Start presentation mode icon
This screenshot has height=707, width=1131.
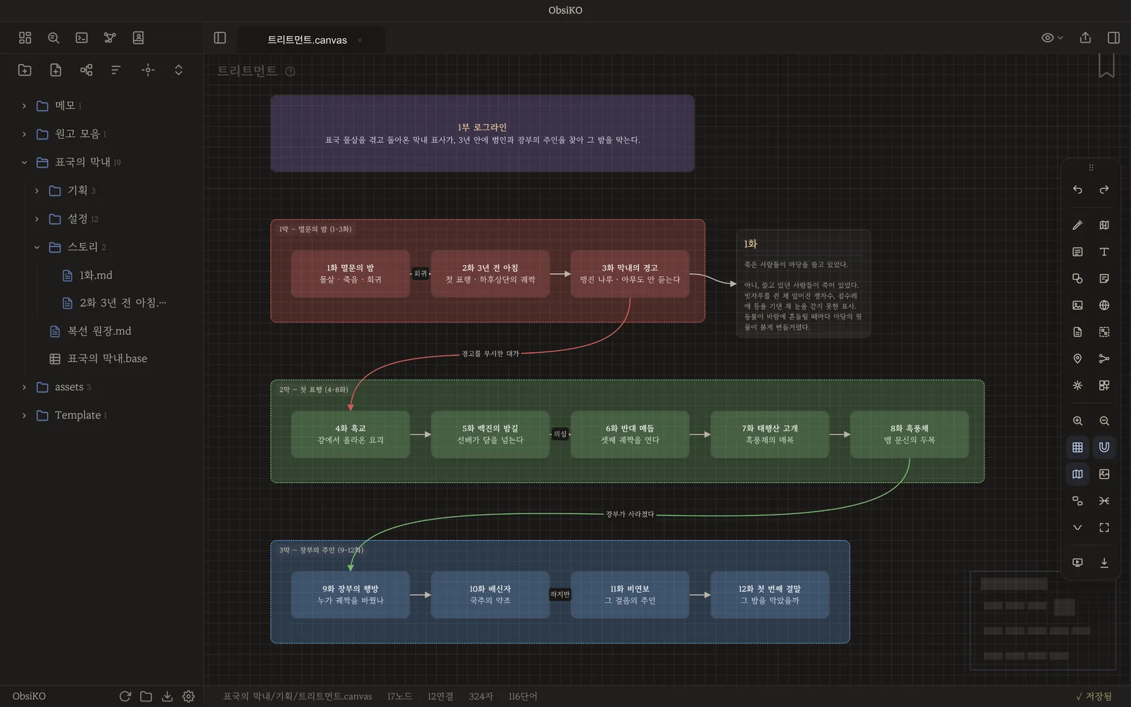(x=1077, y=563)
